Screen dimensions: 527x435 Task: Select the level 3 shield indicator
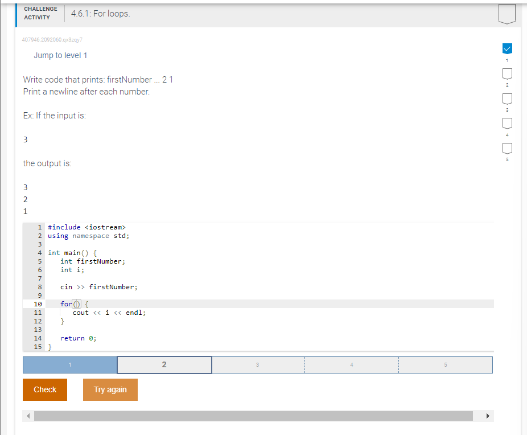pyautogui.click(x=507, y=99)
